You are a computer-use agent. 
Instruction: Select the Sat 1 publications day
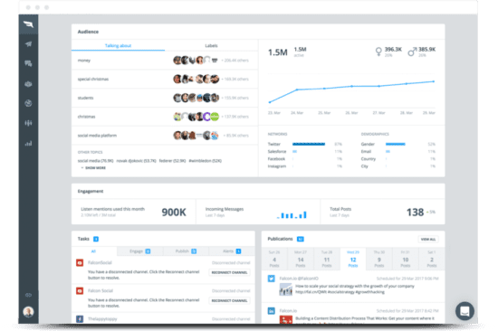pos(432,259)
